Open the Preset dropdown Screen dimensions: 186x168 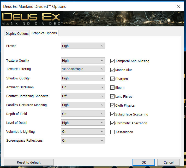[83, 46]
